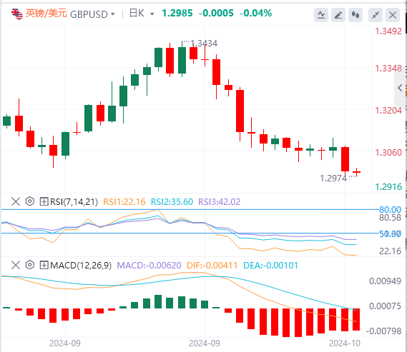Open RSI indicator settings hexagon
The image size is (407, 352).
coord(30,201)
